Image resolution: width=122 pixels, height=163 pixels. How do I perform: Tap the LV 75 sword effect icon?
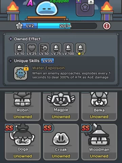pos(56,48)
